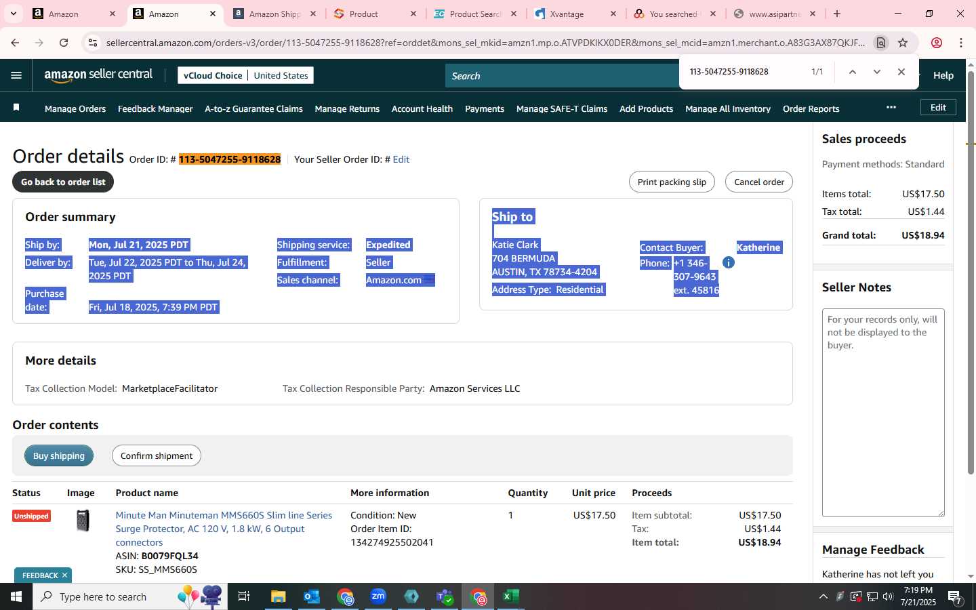Open the three-dots more menu in the nav bar

(891, 107)
